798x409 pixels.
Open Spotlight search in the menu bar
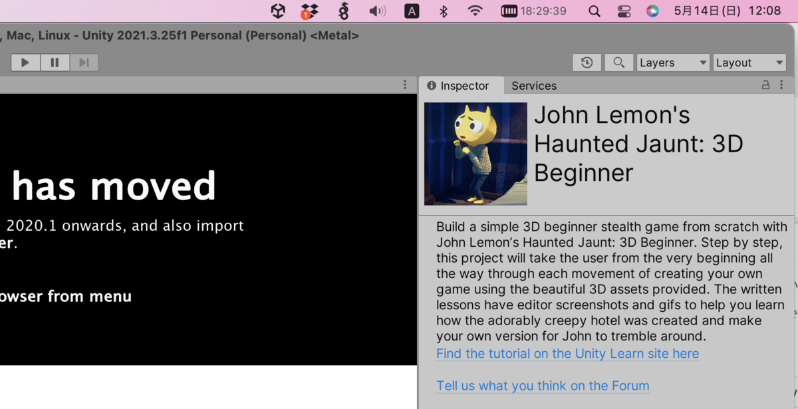[595, 11]
